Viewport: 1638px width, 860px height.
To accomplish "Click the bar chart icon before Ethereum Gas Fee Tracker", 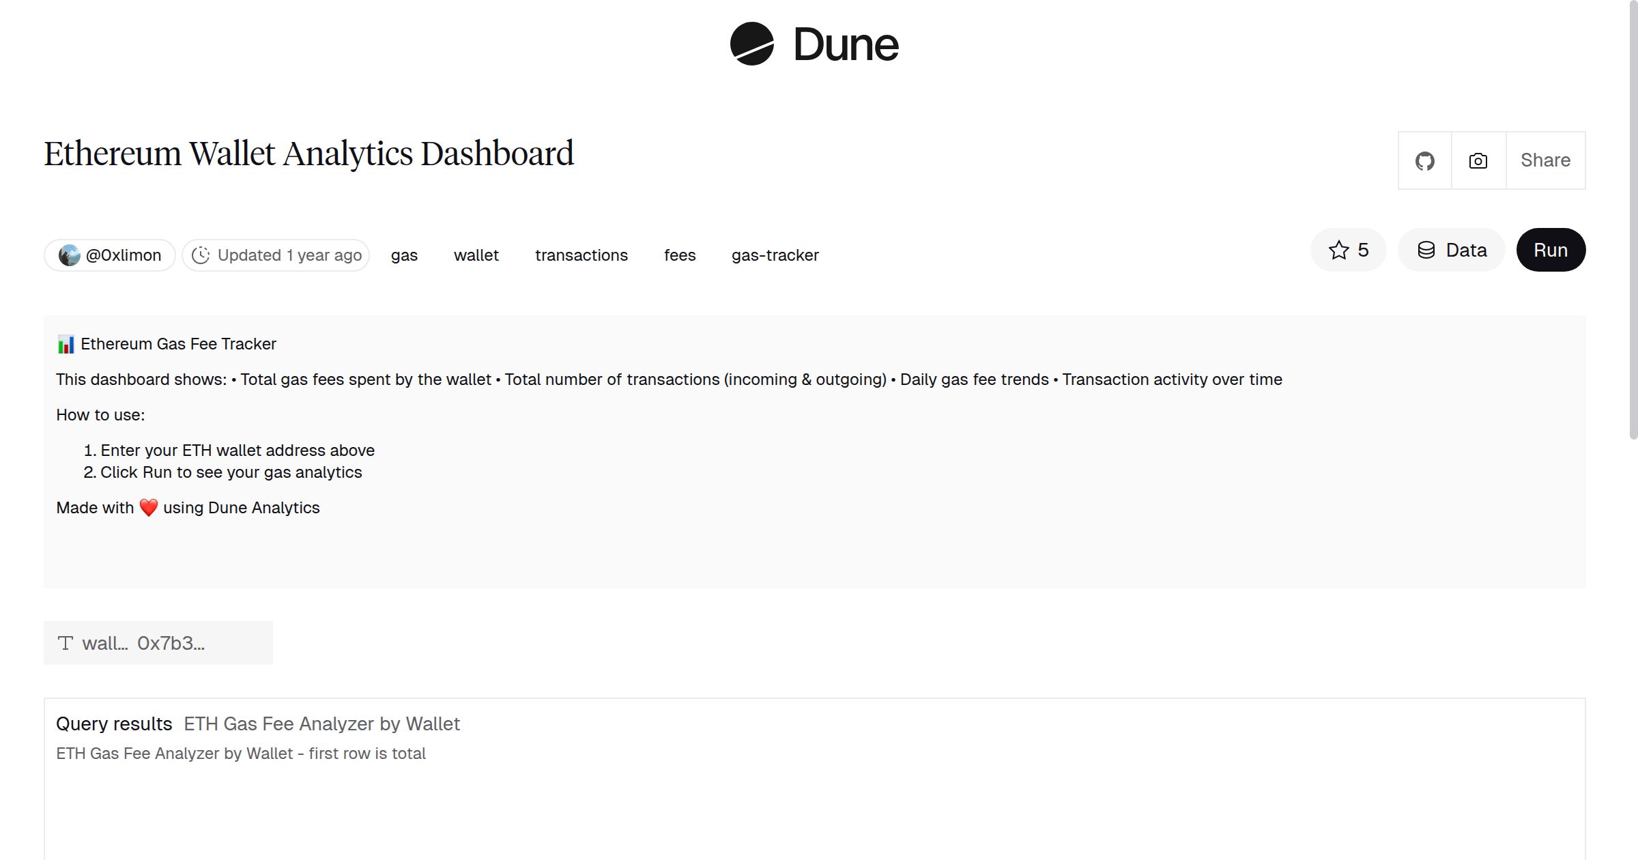I will tap(66, 344).
